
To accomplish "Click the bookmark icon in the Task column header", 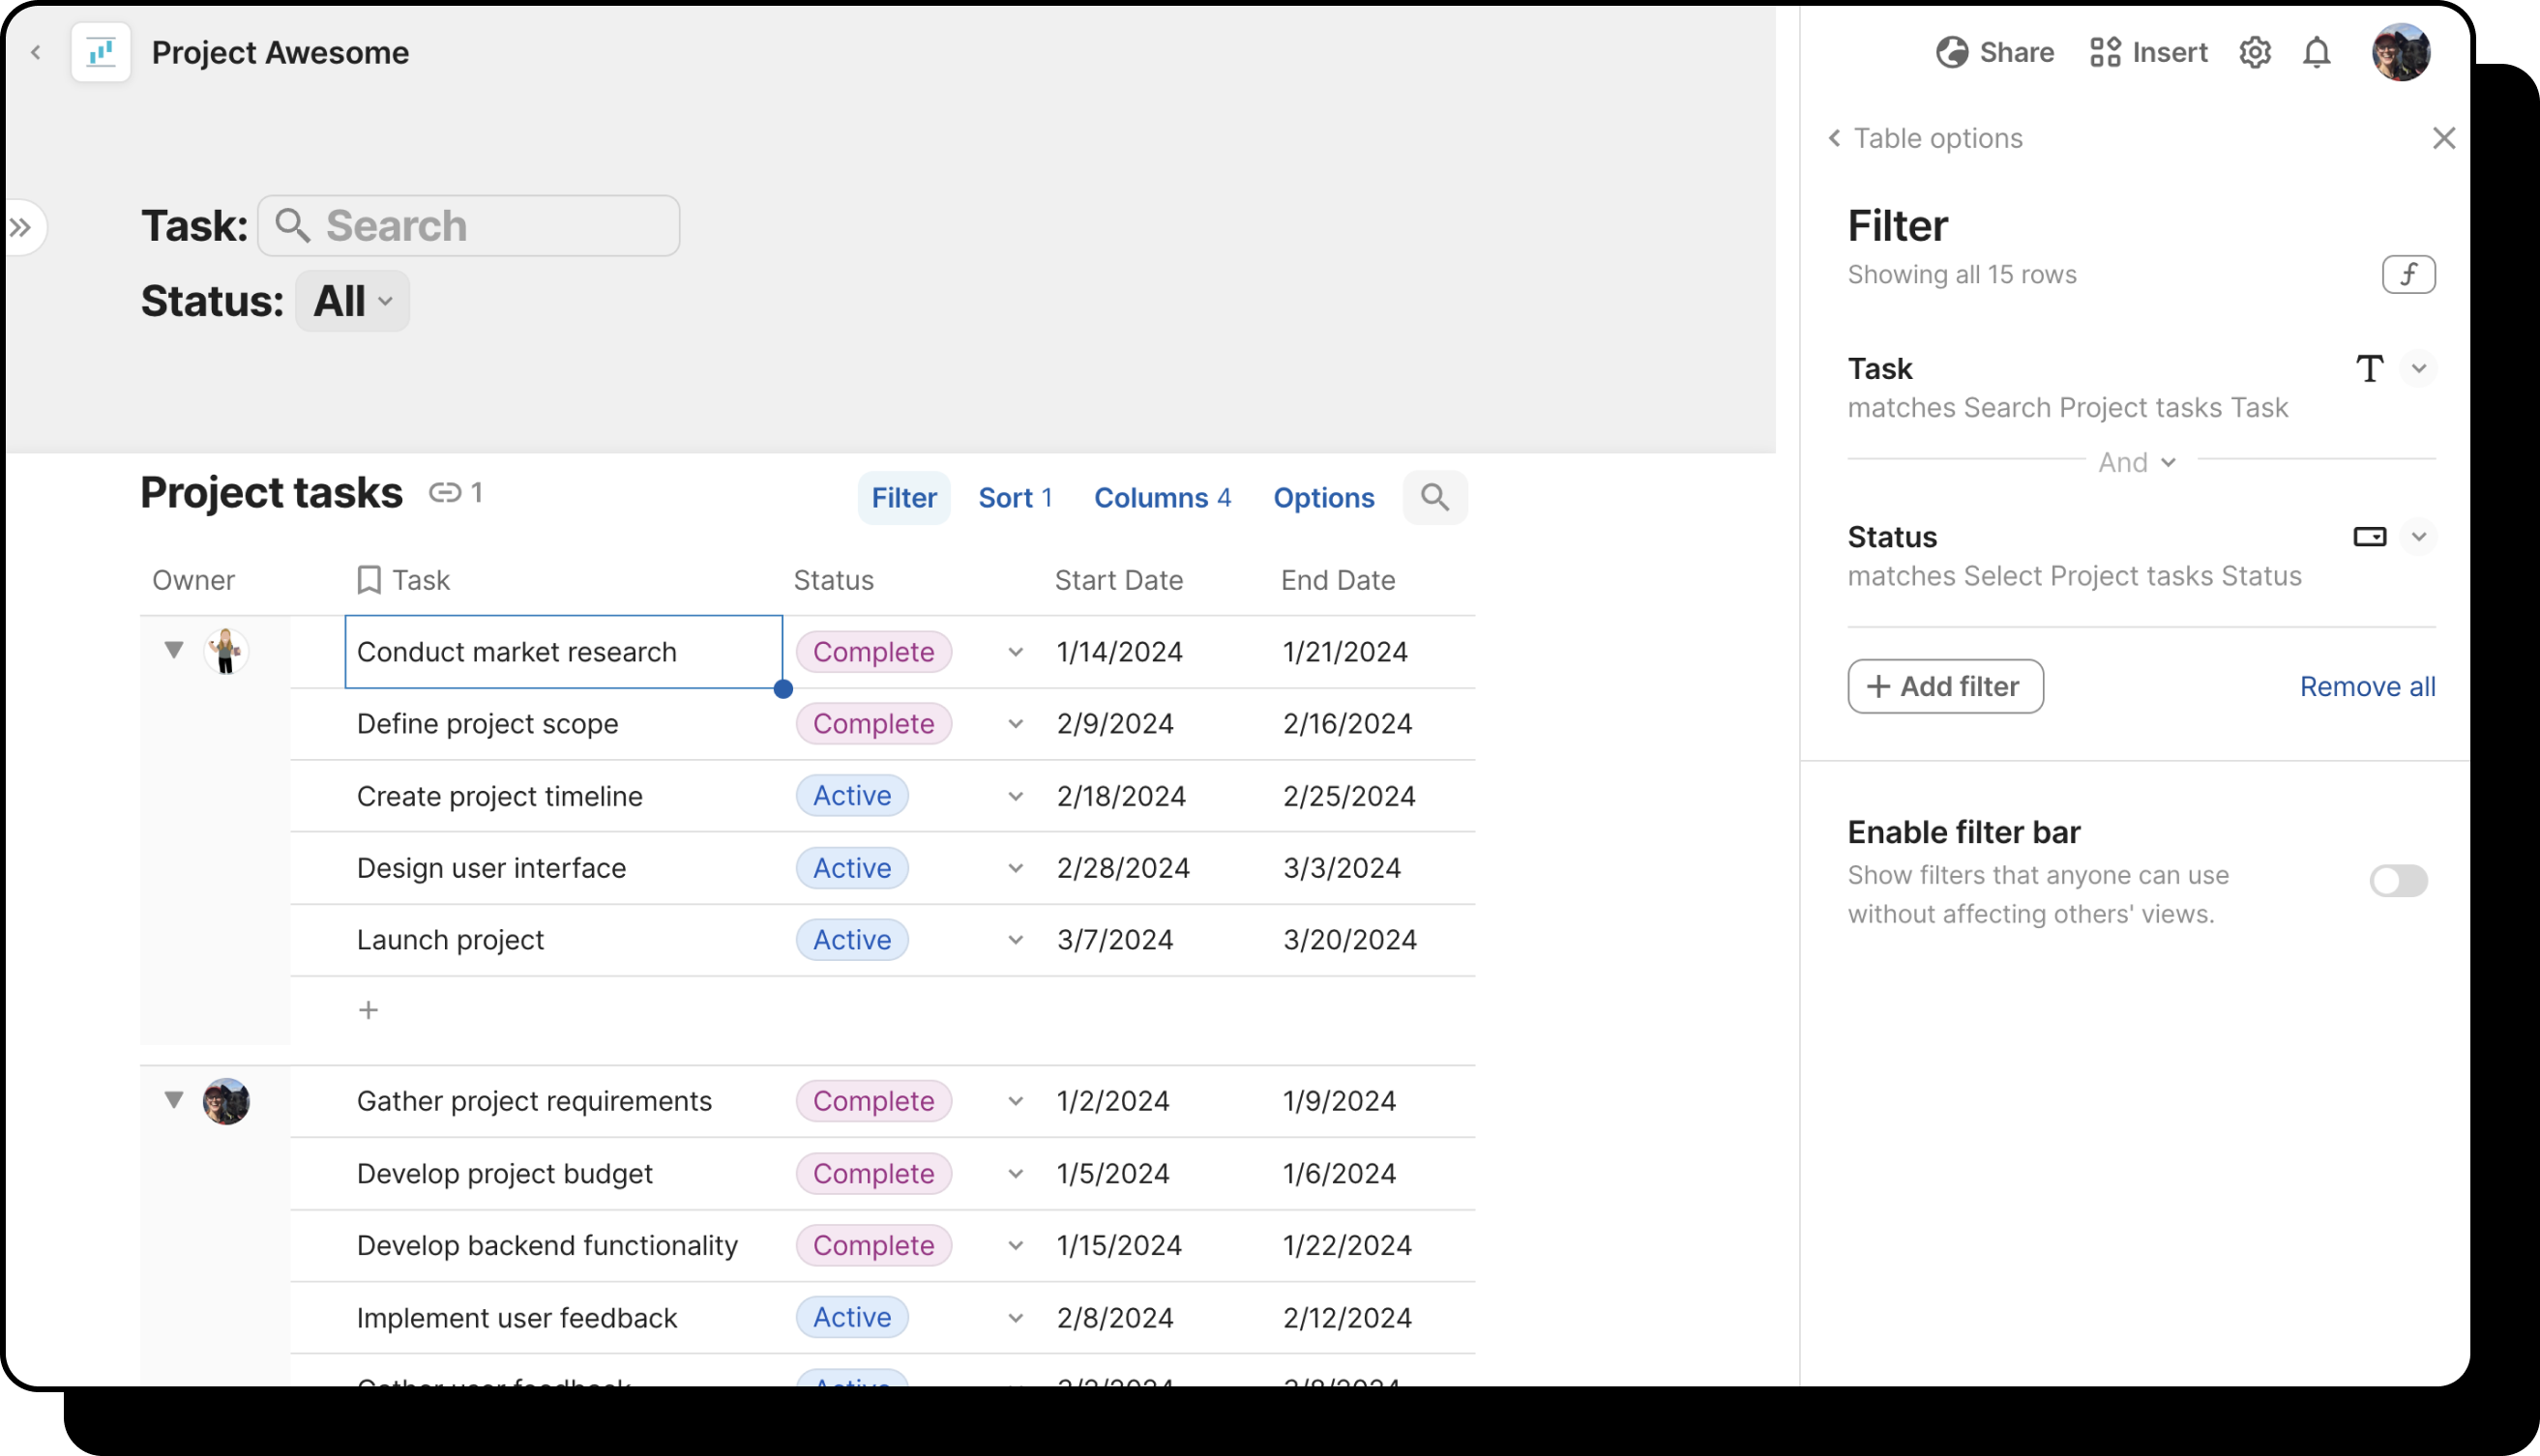I will click(369, 580).
